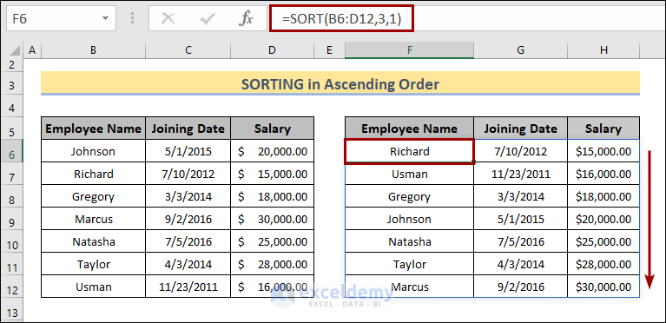This screenshot has width=666, height=323.
Task: Select column H header
Action: tap(603, 50)
